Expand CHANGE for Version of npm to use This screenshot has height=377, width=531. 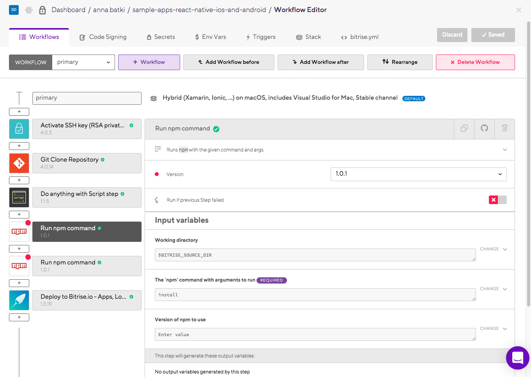point(494,329)
